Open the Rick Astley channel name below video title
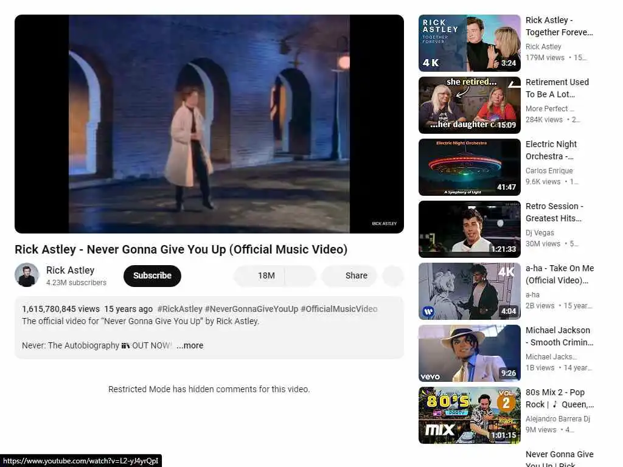This screenshot has height=467, width=623. coord(71,270)
